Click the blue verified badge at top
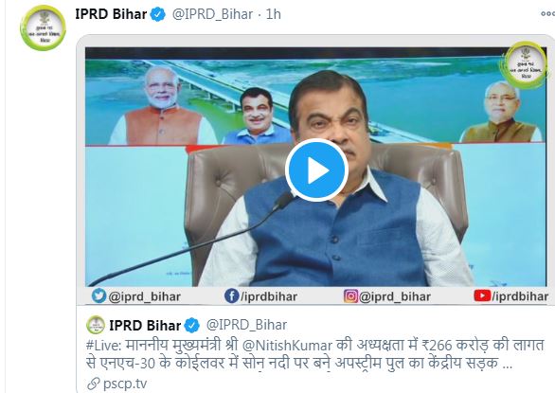Viewport: 555px width, 393px height. point(157,14)
